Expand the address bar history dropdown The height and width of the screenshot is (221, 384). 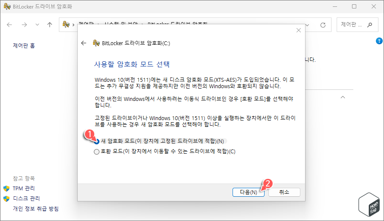(x=307, y=25)
